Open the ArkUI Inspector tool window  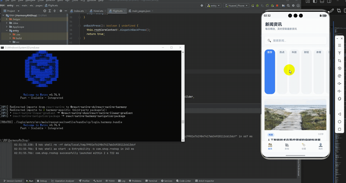(x=204, y=181)
